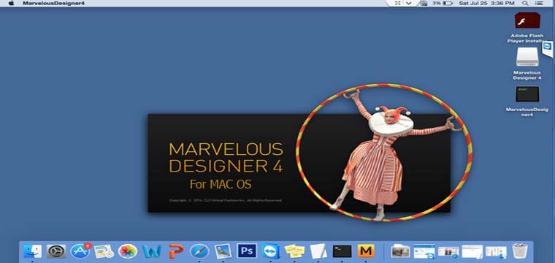Screen dimensions: 555x263
Task: Open Stickies notes in the dock
Action: tap(294, 251)
